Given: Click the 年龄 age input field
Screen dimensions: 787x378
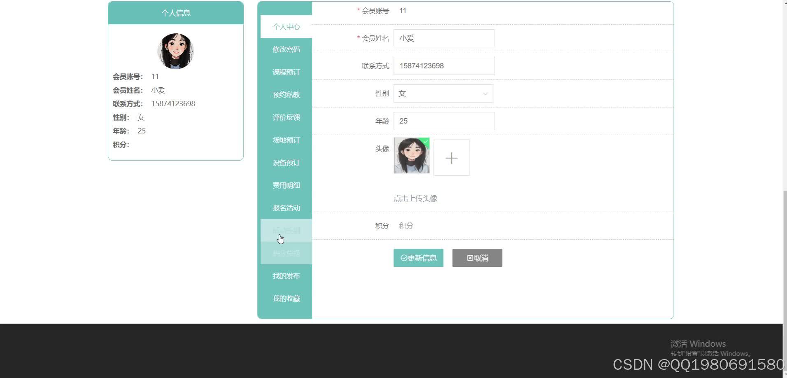Looking at the screenshot, I should pos(444,121).
